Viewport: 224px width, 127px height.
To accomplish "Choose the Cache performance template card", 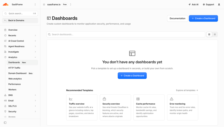I will click(x=149, y=108).
